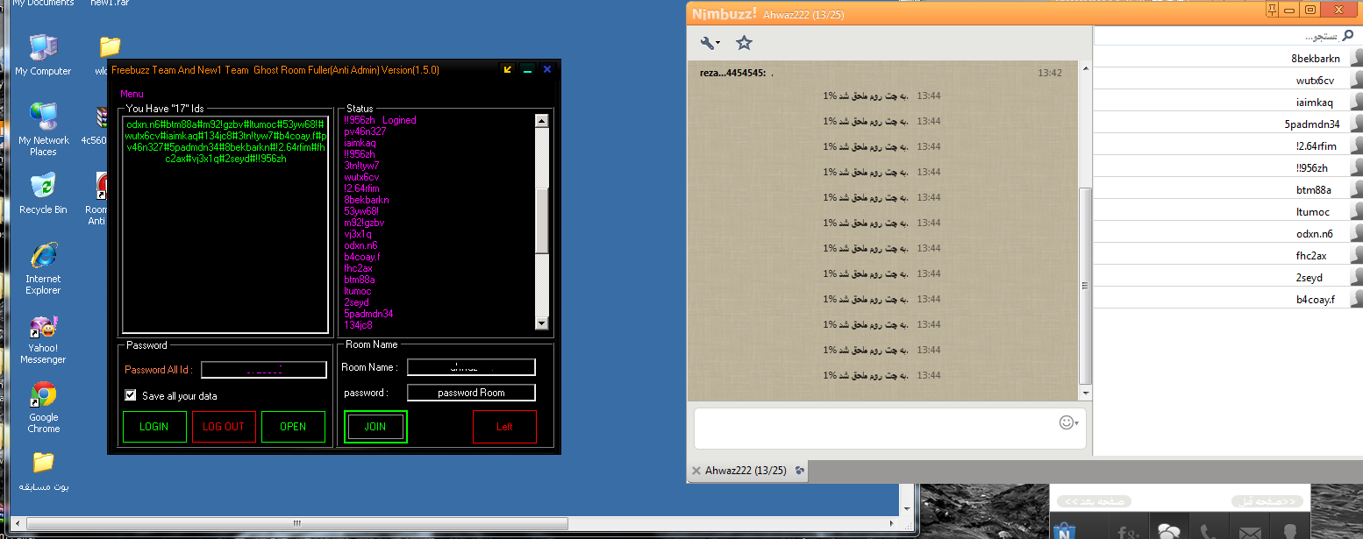The width and height of the screenshot is (1363, 539).
Task: Click the red Left button
Action: tap(504, 427)
